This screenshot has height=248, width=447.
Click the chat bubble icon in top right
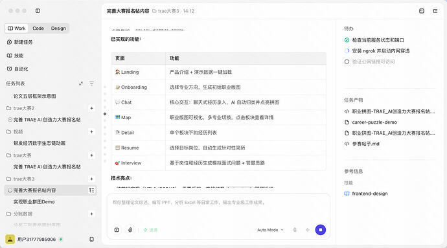(422, 11)
